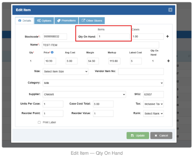
Task: Toggle the Print Label checkbox
Action: 39,122
